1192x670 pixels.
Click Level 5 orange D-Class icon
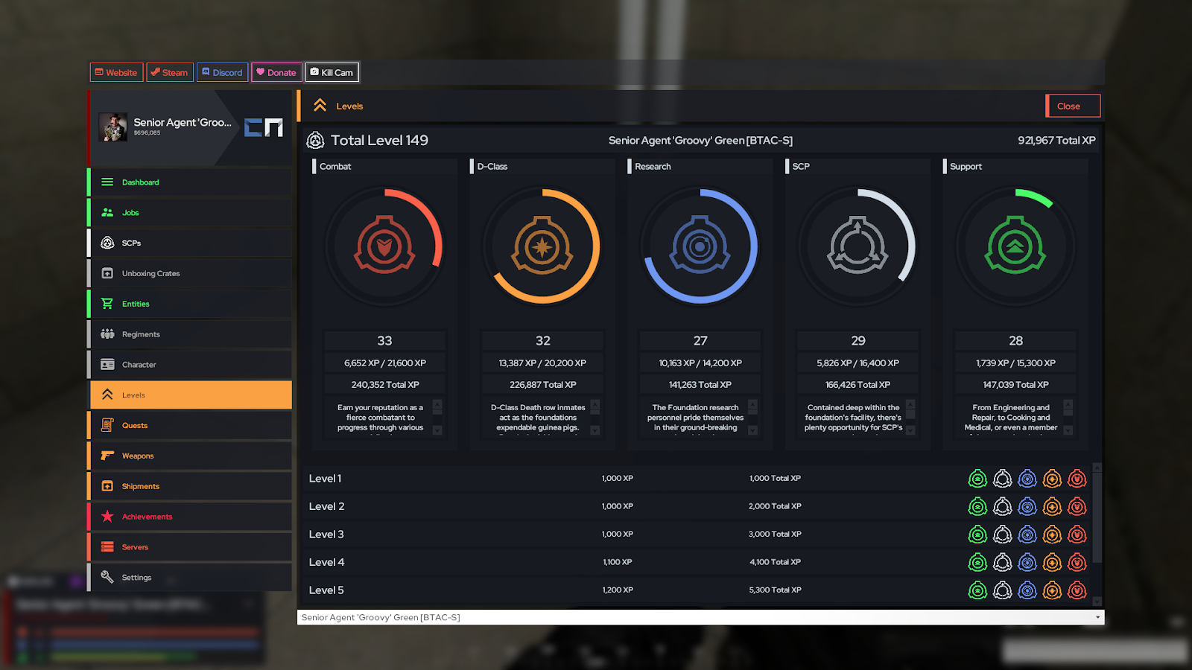click(1052, 590)
